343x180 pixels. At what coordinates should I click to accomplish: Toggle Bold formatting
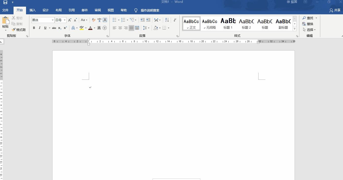coord(34,28)
